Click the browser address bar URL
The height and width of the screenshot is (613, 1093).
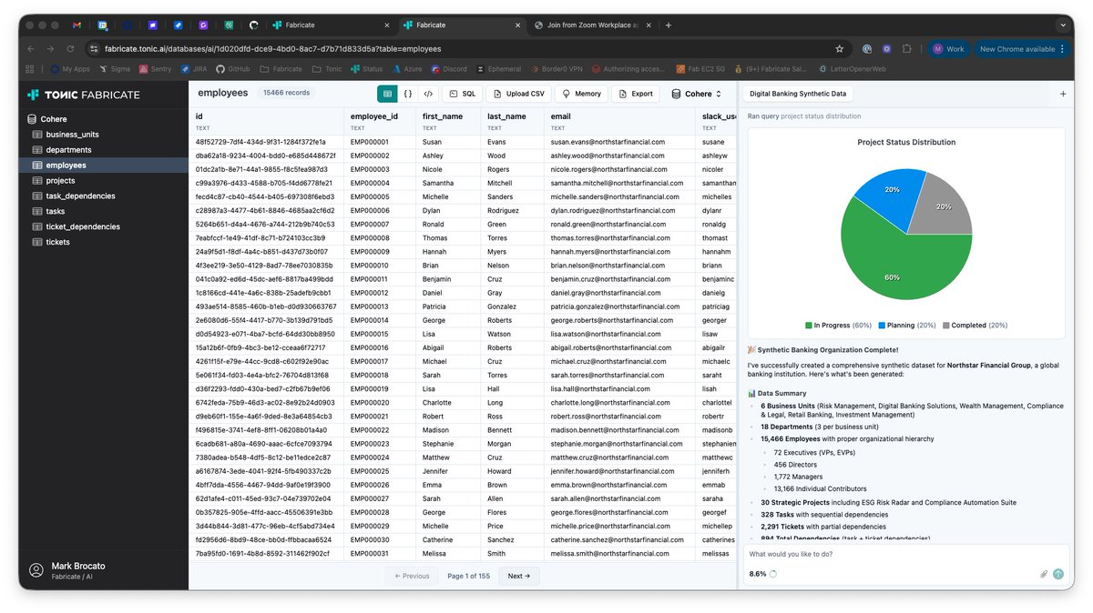tap(273, 49)
